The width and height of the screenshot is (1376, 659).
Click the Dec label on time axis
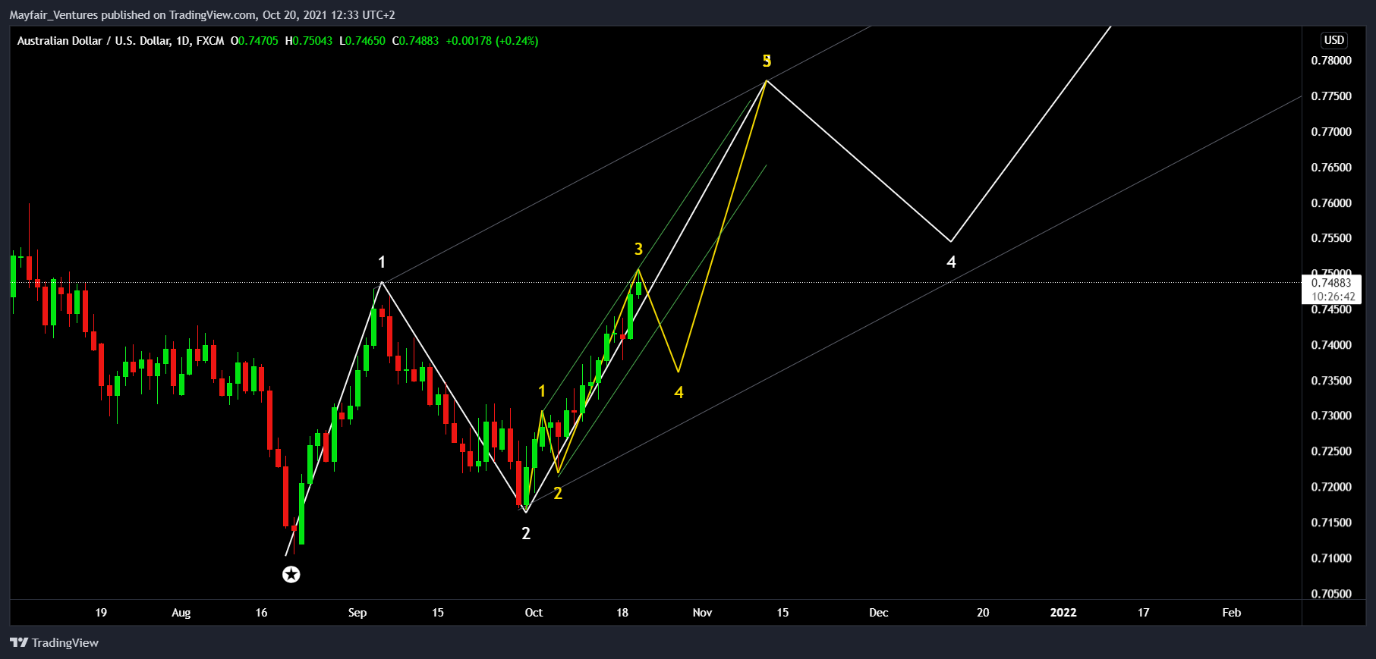pyautogui.click(x=879, y=613)
